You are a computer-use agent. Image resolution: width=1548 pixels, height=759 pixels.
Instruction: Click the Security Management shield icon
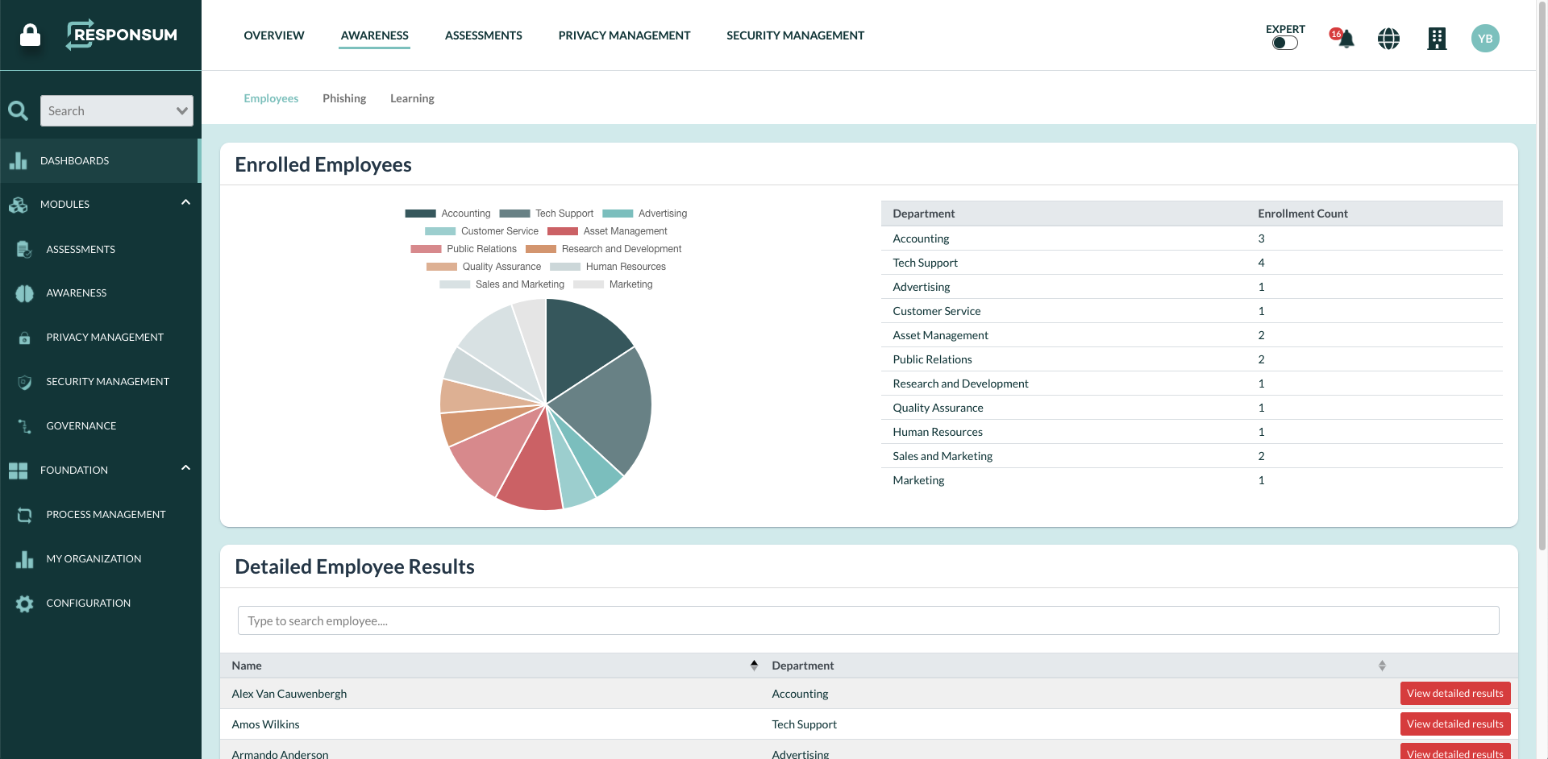(x=23, y=381)
